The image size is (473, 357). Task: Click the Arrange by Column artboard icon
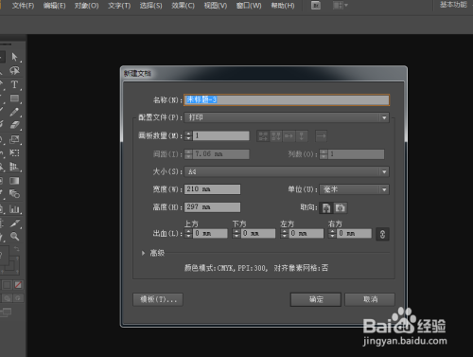click(302, 136)
